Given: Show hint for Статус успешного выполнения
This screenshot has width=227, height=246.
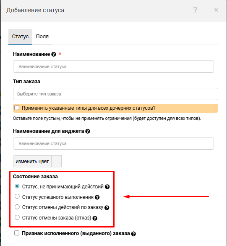Looking at the screenshot, I should [97, 197].
